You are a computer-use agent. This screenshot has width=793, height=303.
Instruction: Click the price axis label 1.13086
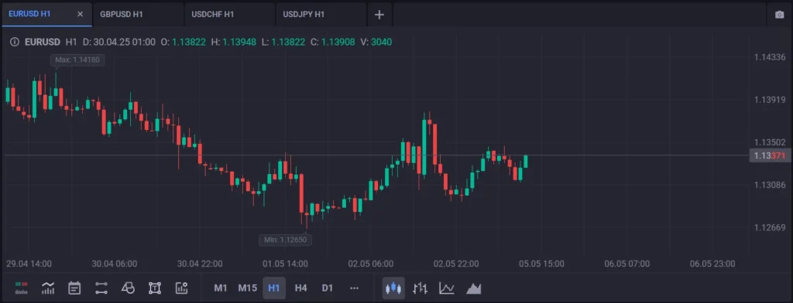[x=770, y=185]
